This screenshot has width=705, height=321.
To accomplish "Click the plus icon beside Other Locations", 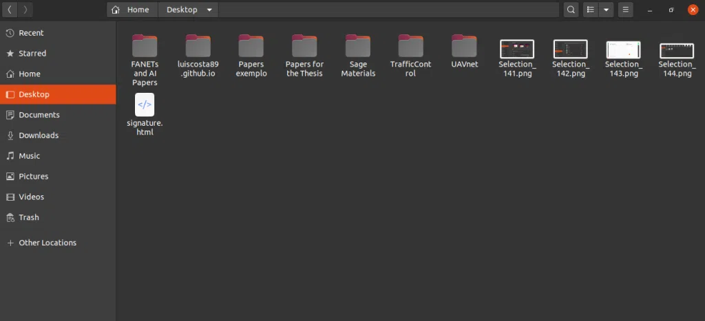I will click(x=10, y=243).
